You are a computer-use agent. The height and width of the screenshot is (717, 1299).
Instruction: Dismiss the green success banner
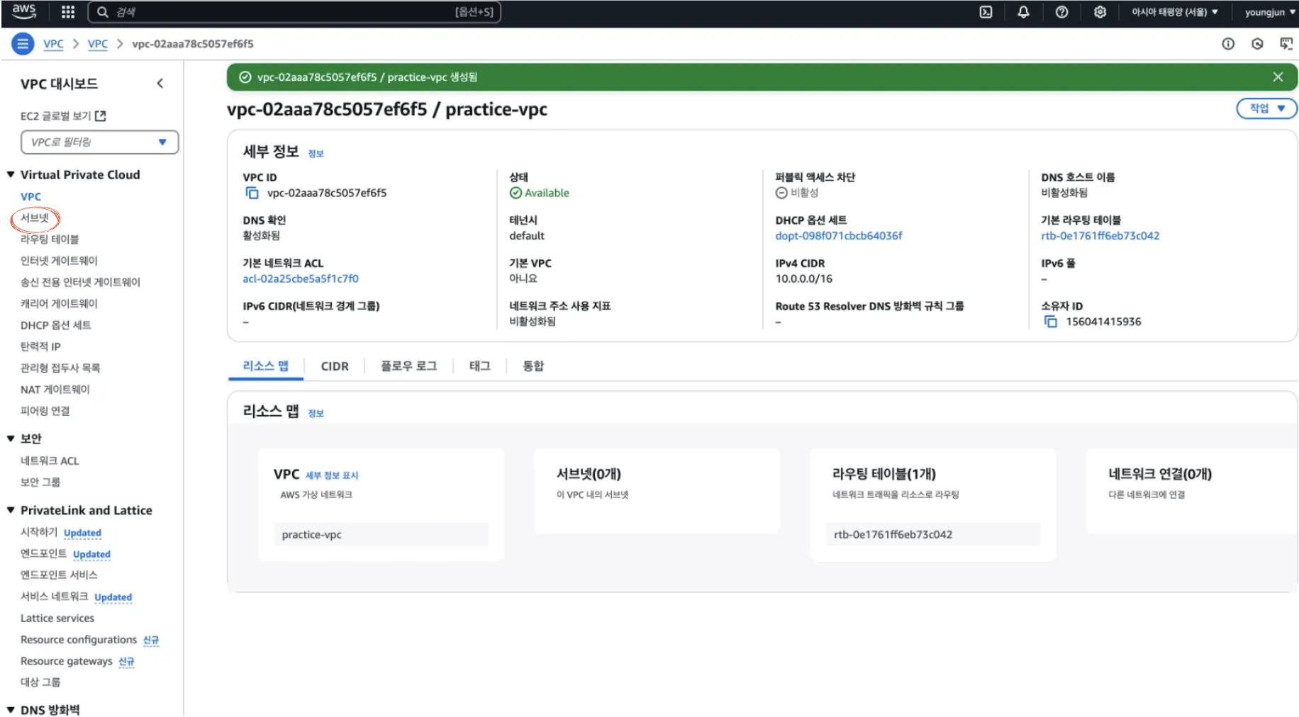point(1278,77)
